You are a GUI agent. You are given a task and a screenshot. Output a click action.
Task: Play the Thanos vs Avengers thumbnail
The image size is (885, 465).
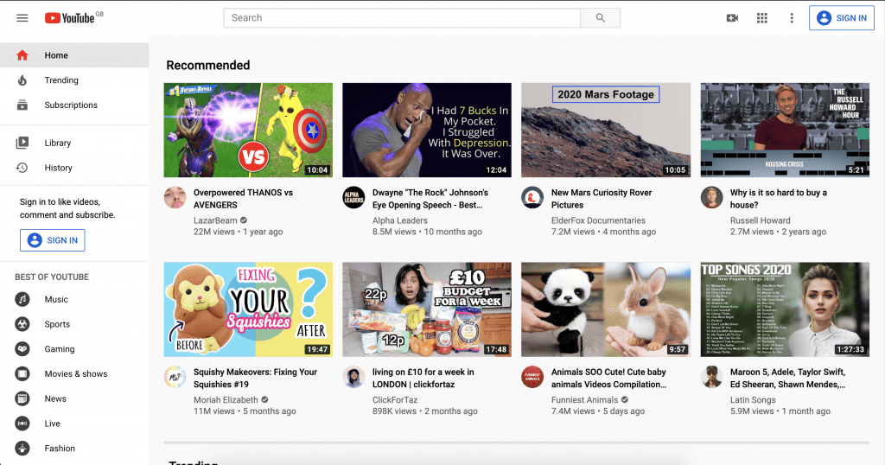pos(248,131)
